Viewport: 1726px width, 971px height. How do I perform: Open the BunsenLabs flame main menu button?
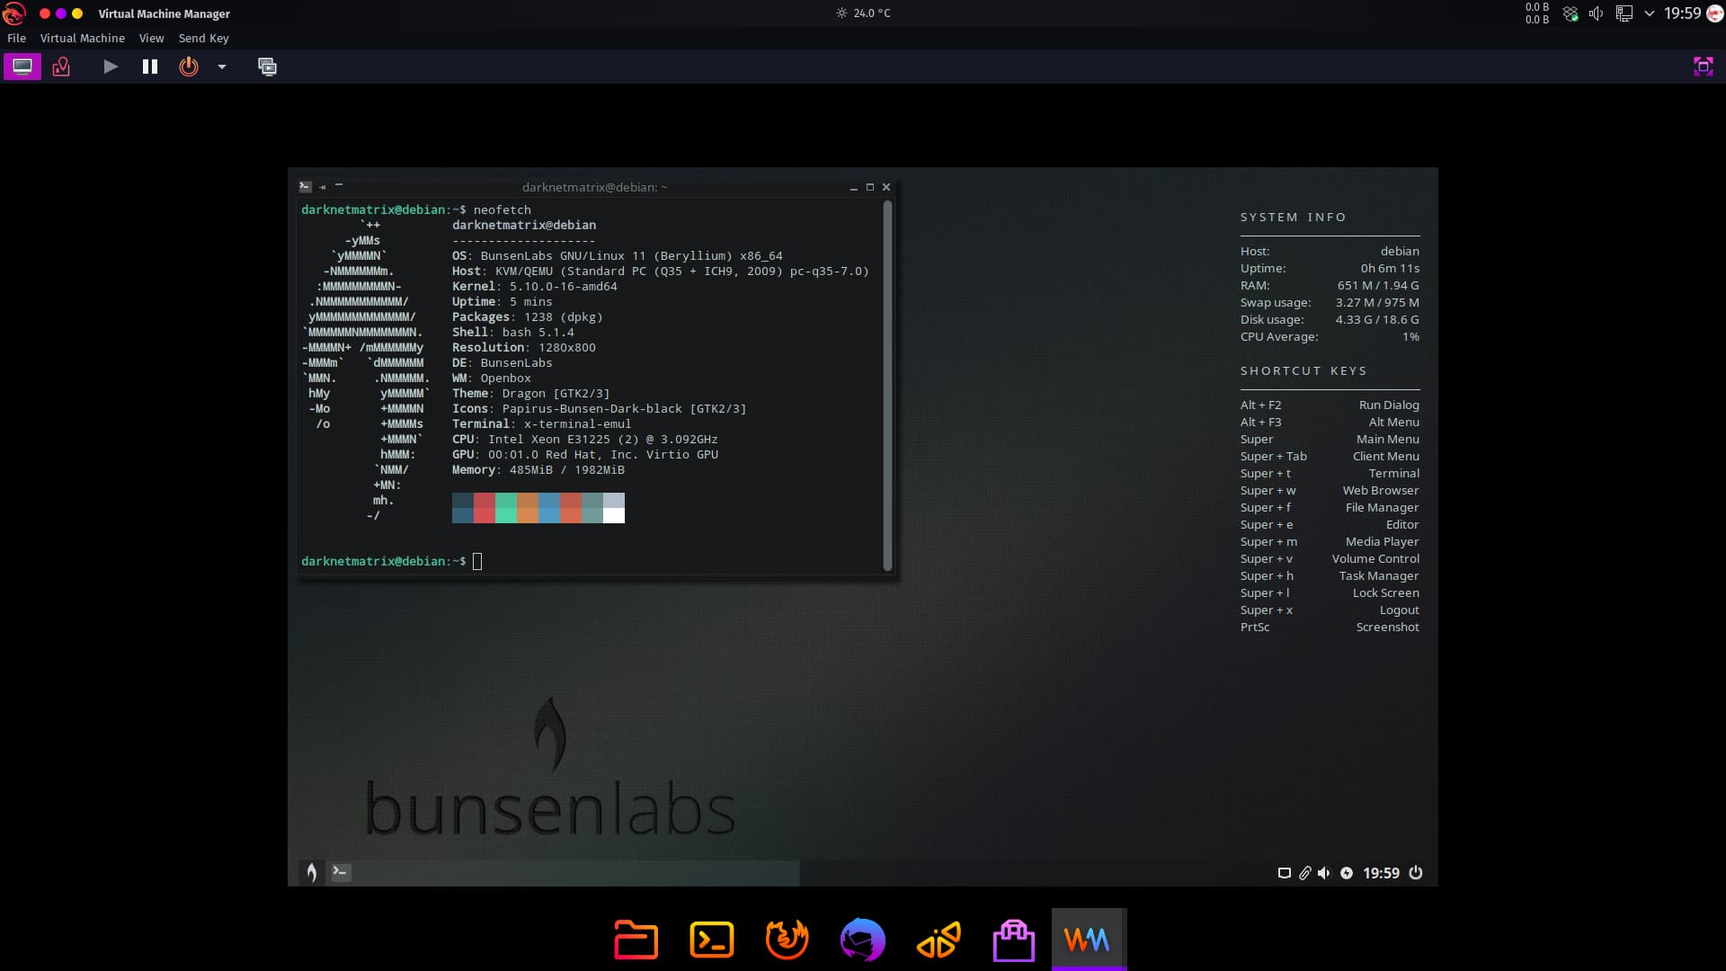click(312, 872)
